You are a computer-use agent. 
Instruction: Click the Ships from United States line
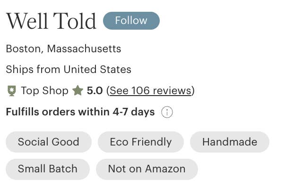click(69, 70)
